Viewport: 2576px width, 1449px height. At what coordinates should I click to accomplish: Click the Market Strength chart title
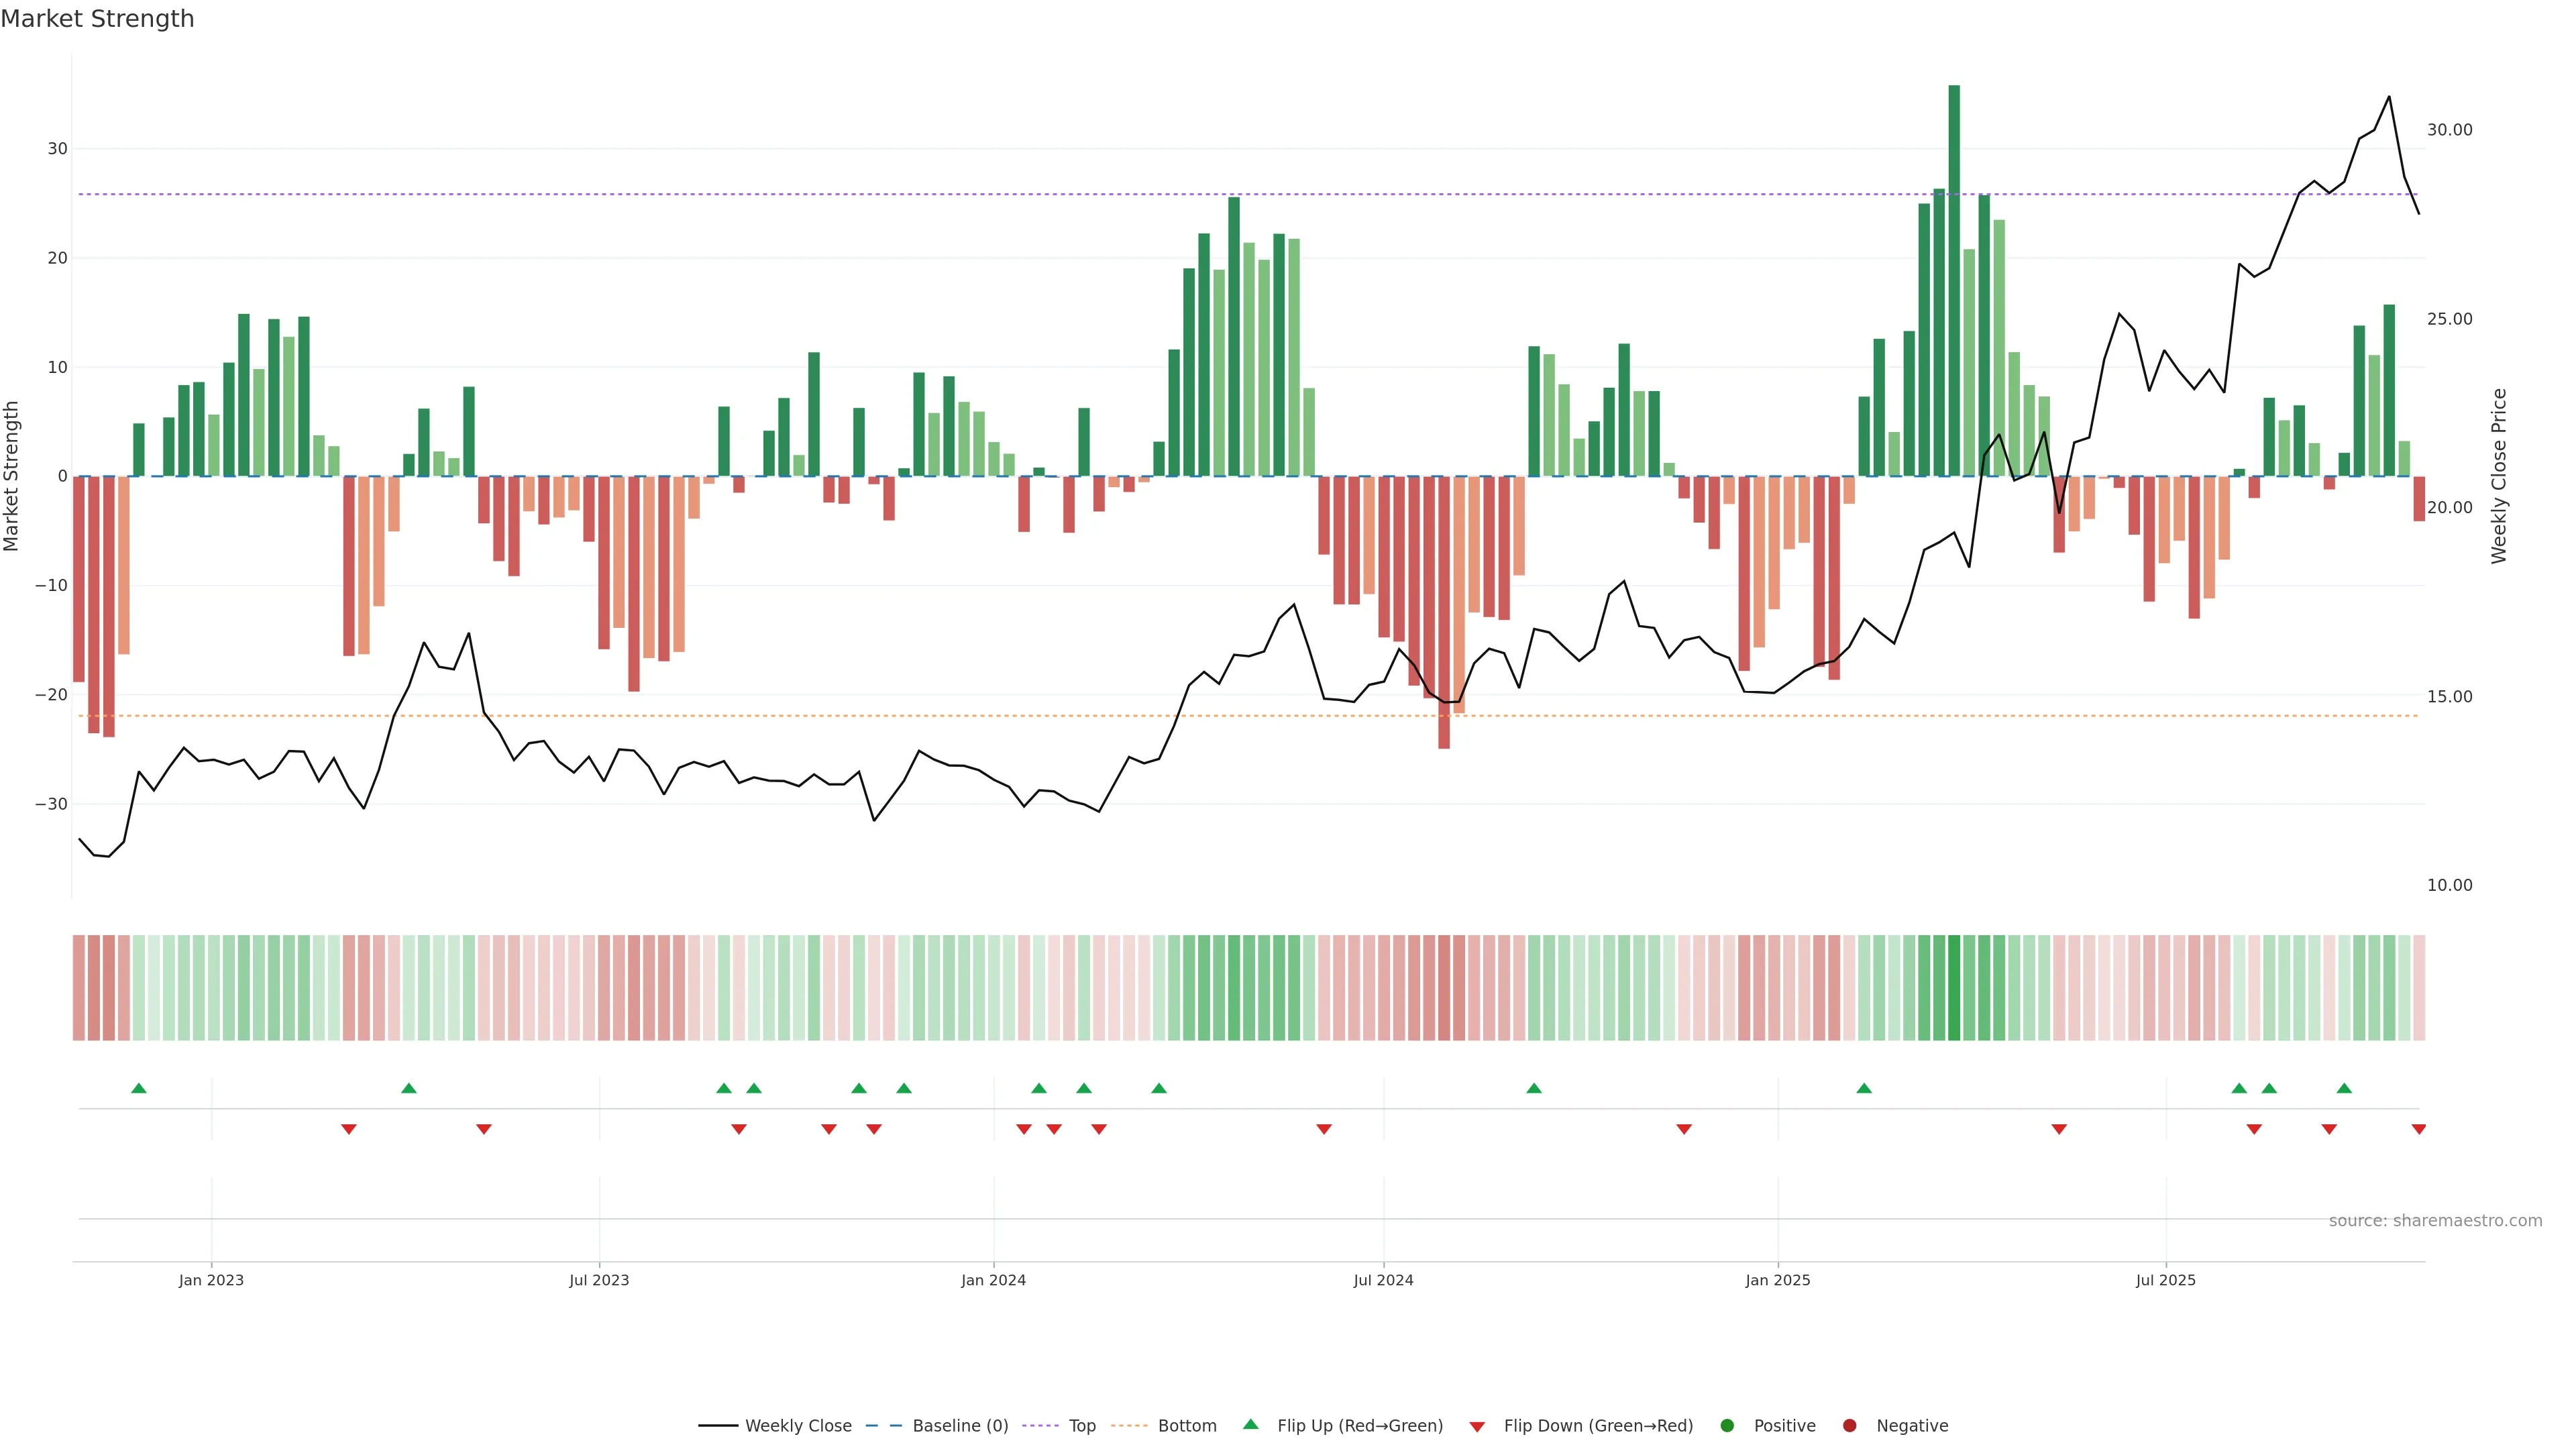coord(97,19)
